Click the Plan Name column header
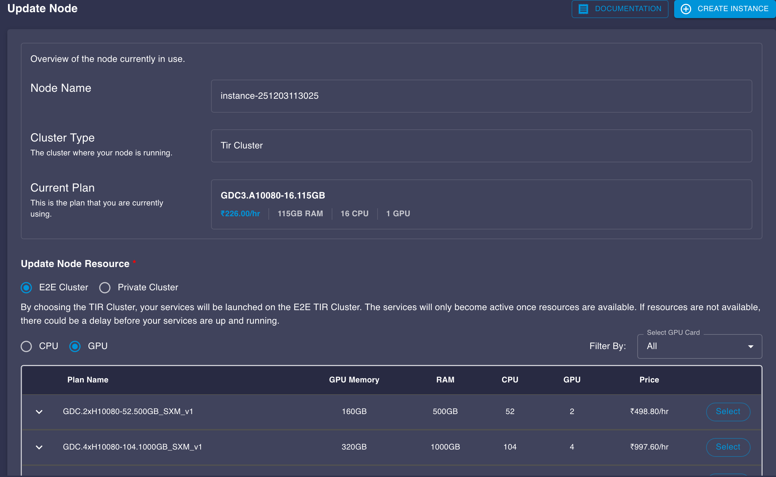The width and height of the screenshot is (776, 477). click(88, 380)
